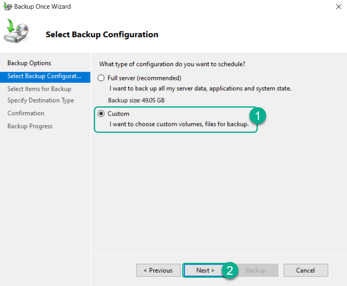Image resolution: width=347 pixels, height=286 pixels.
Task: Click the large backup drive header icon
Action: (x=17, y=31)
